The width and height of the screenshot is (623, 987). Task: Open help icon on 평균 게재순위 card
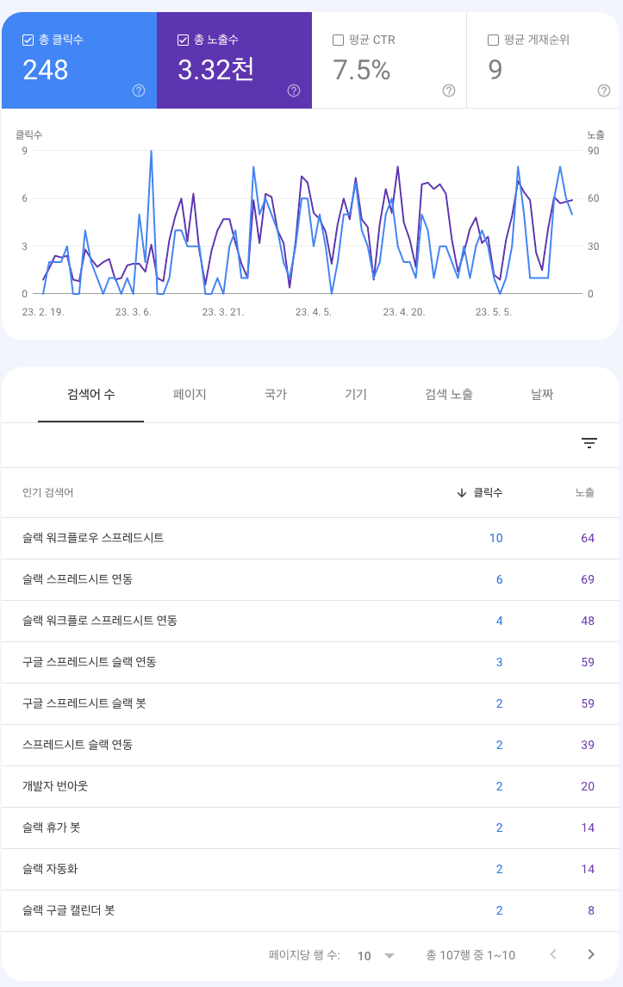tap(604, 91)
